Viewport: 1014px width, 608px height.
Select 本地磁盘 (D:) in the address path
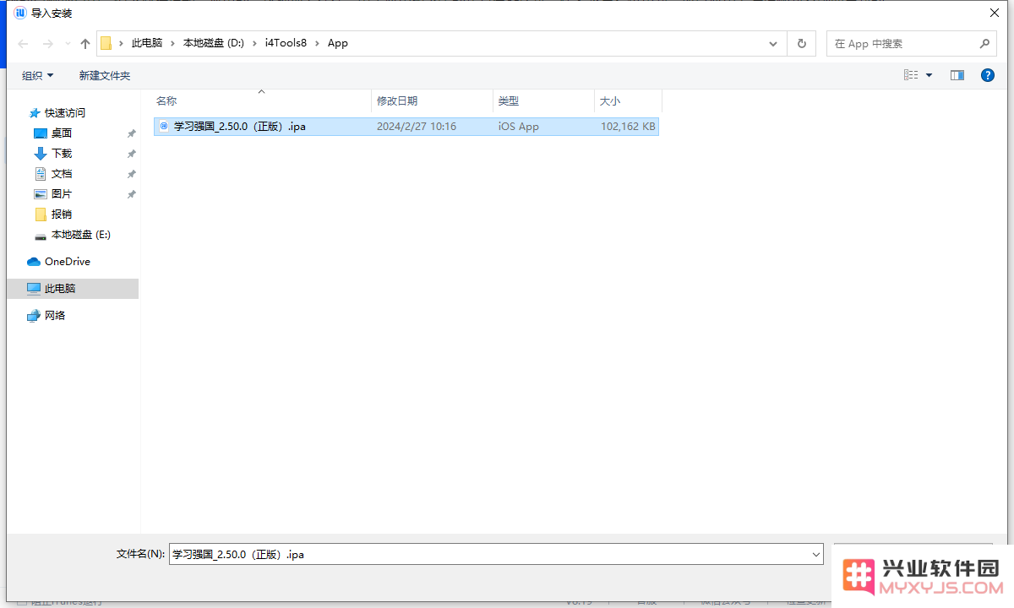pyautogui.click(x=214, y=43)
